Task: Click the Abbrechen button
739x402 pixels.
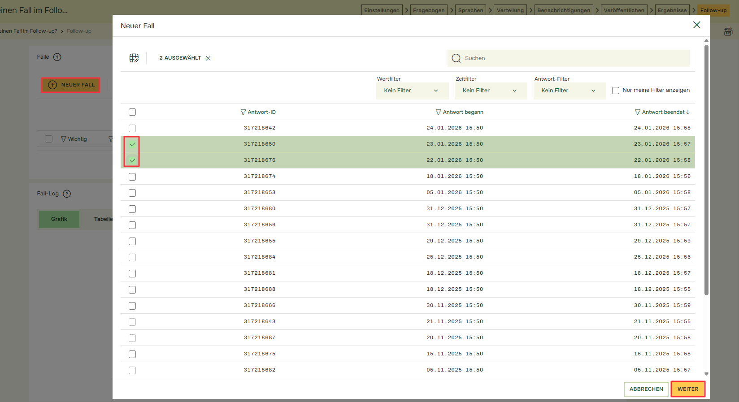Action: point(646,389)
